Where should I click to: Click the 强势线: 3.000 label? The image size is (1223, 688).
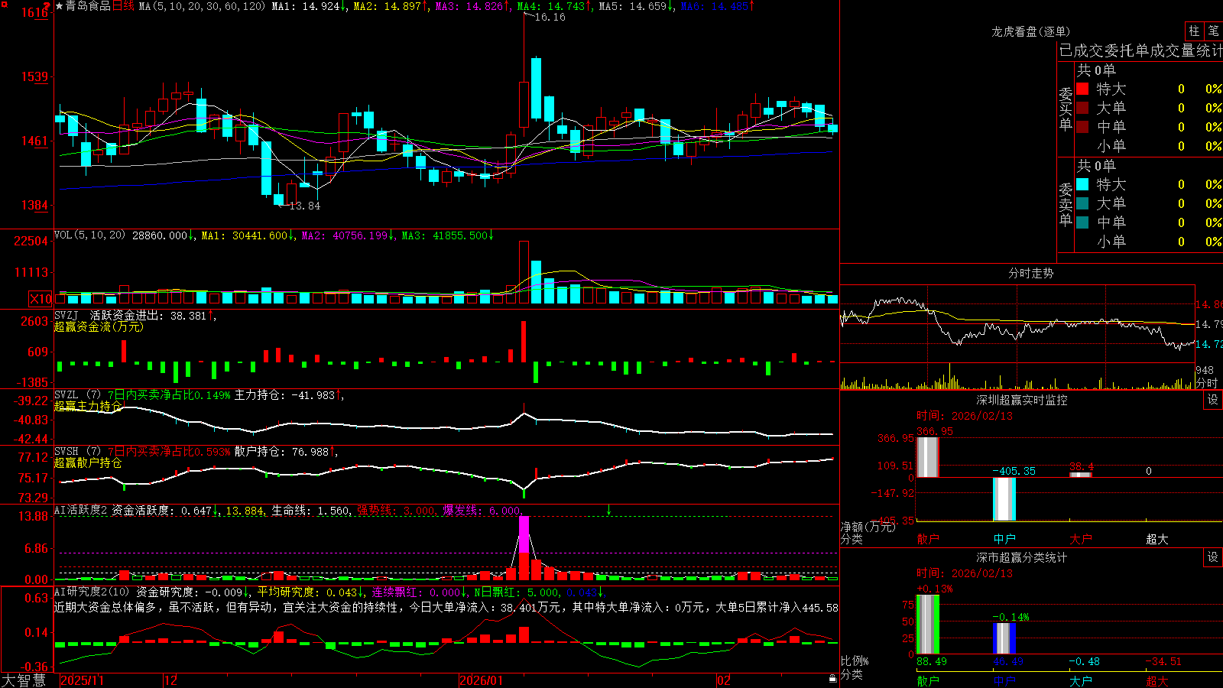pyautogui.click(x=397, y=510)
